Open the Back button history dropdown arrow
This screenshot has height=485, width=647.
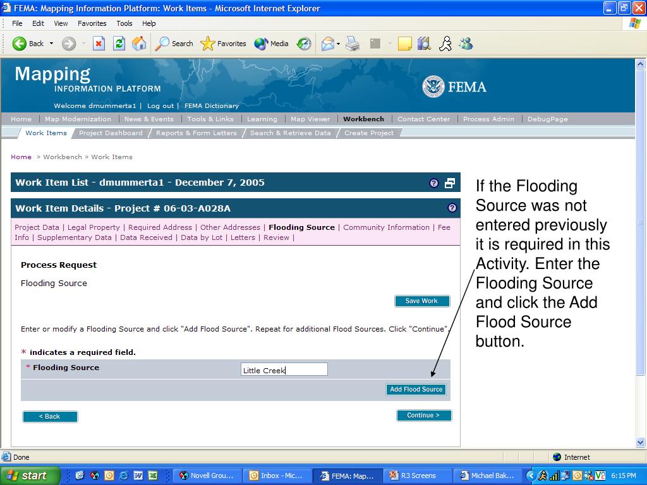click(x=51, y=44)
